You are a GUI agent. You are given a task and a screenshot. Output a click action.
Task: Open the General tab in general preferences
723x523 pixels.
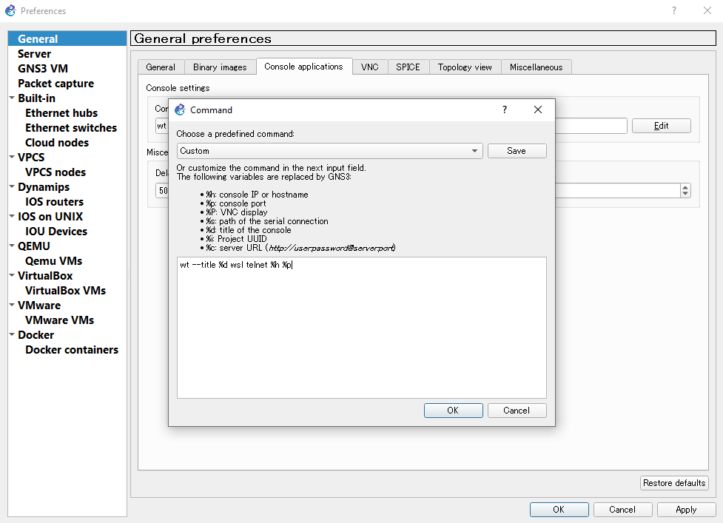(x=161, y=67)
